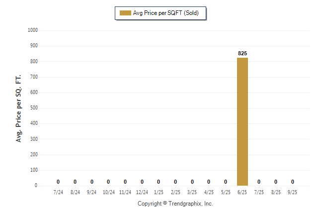Click the zero value label above 7/25
The width and height of the screenshot is (321, 216).
tap(259, 182)
